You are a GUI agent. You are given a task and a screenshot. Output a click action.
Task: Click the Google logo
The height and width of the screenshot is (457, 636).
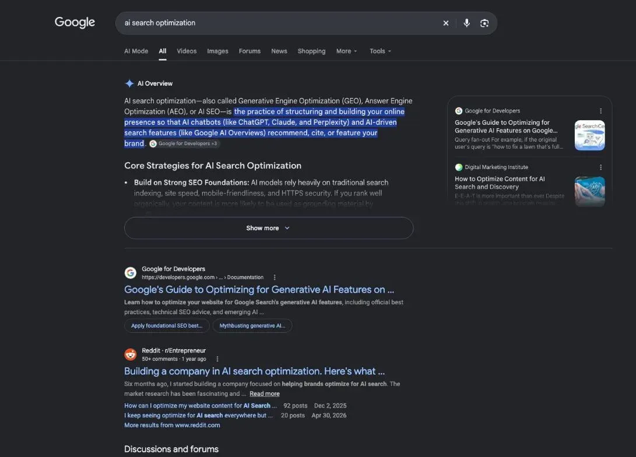pos(75,22)
